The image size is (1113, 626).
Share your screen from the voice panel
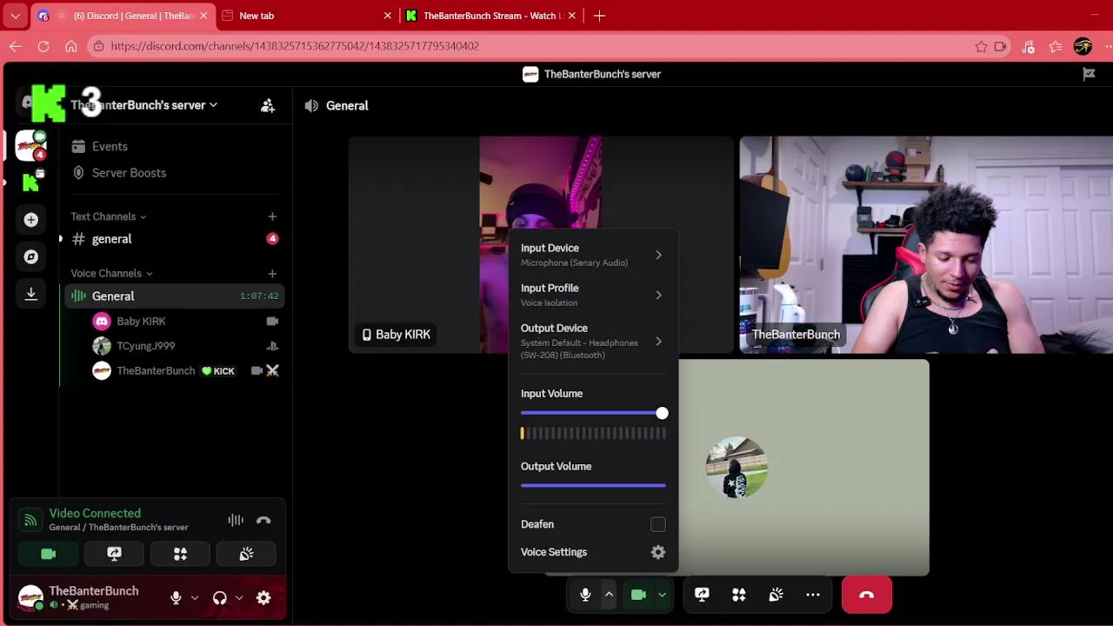[x=114, y=554]
